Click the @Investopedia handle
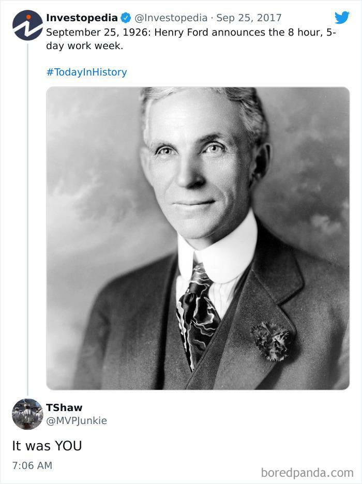The image size is (362, 484). pyautogui.click(x=172, y=18)
